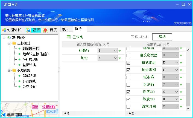
Task: Open the 经度GD output column dropdown
Action: [x=171, y=92]
